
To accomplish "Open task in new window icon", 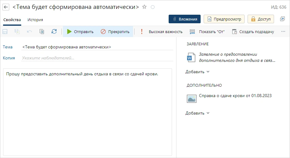I will pyautogui.click(x=282, y=19).
